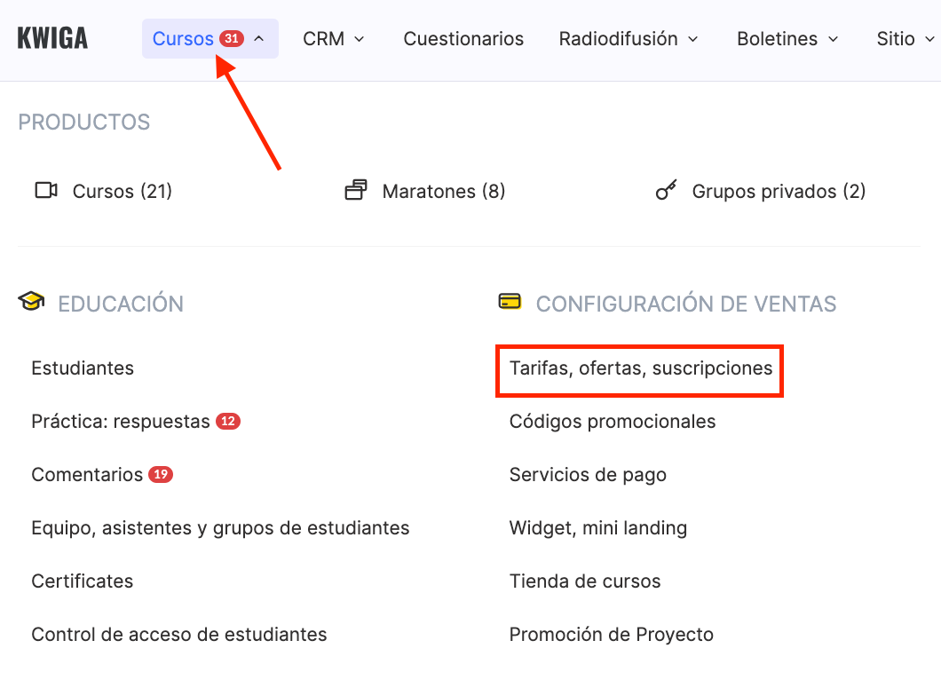Expand the Boletines dropdown menu
This screenshot has height=680, width=941.
[x=787, y=39]
